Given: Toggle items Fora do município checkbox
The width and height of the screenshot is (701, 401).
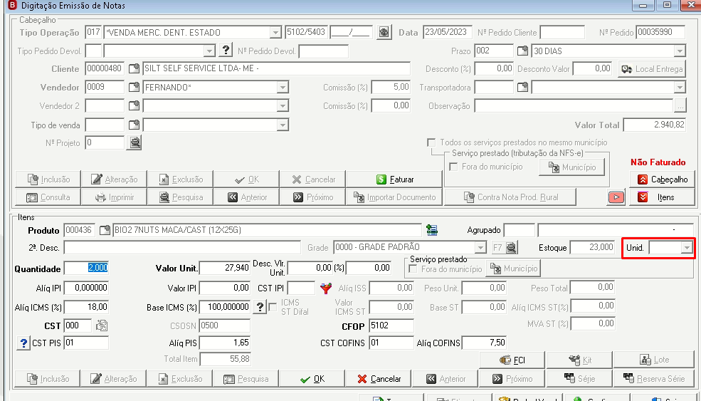Looking at the screenshot, I should pyautogui.click(x=413, y=269).
